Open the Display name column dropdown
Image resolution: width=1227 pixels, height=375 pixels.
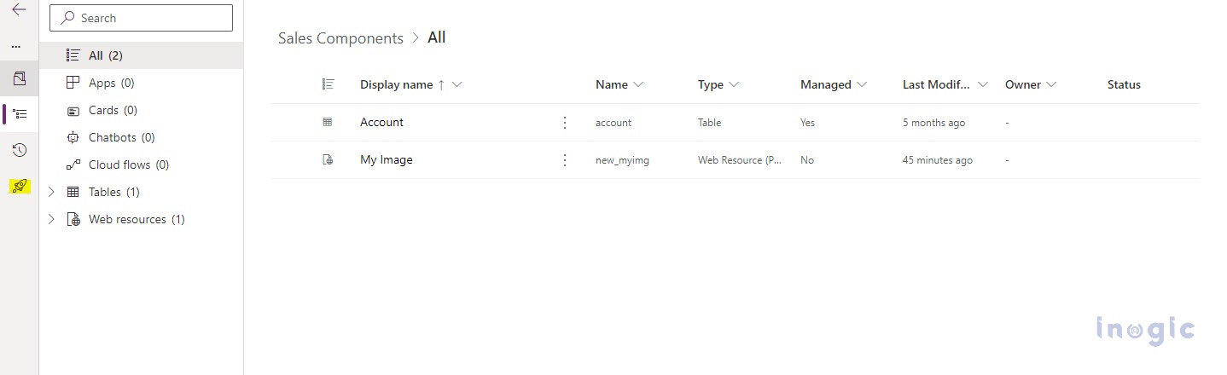[457, 85]
